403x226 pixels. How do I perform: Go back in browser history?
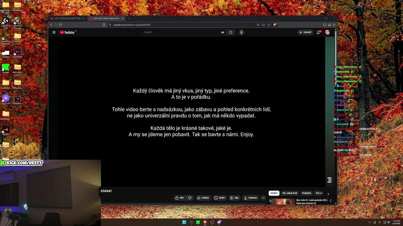click(51, 25)
